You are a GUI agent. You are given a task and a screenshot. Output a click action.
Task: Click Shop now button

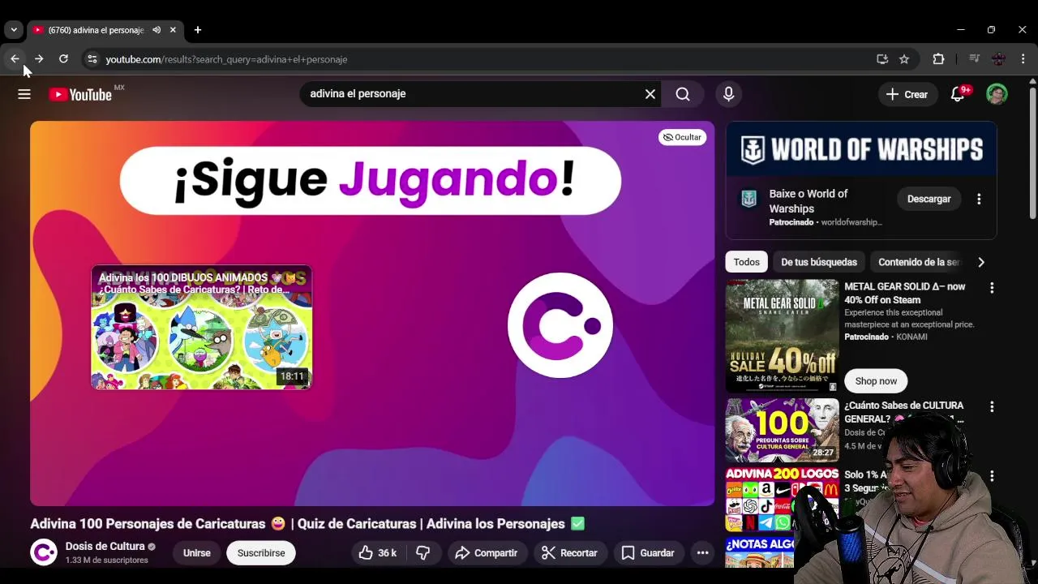tap(876, 381)
